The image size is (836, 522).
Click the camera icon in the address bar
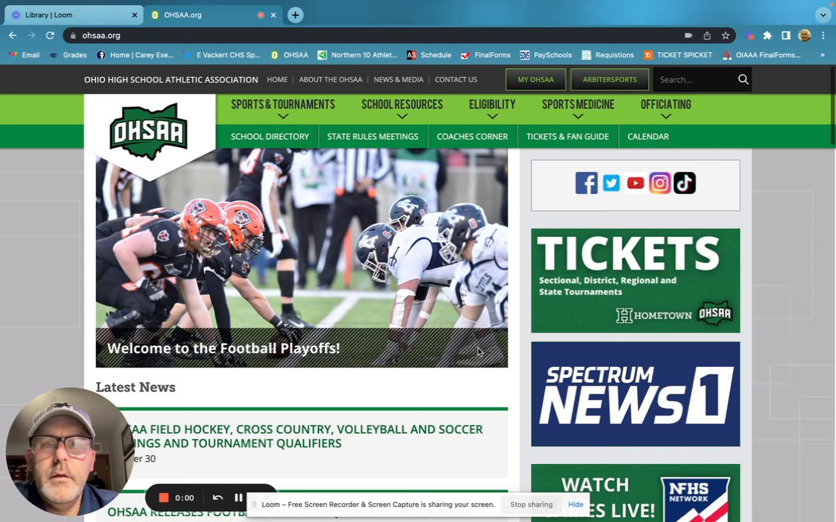[x=688, y=35]
